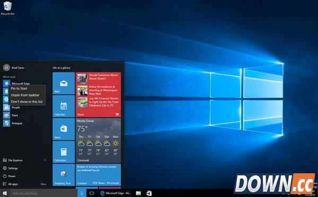
Task: Open the red News live tile
Action: click(98, 95)
